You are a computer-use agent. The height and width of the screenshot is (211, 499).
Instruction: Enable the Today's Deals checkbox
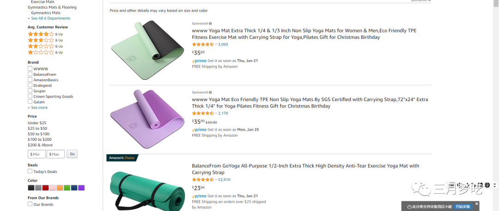pos(30,171)
